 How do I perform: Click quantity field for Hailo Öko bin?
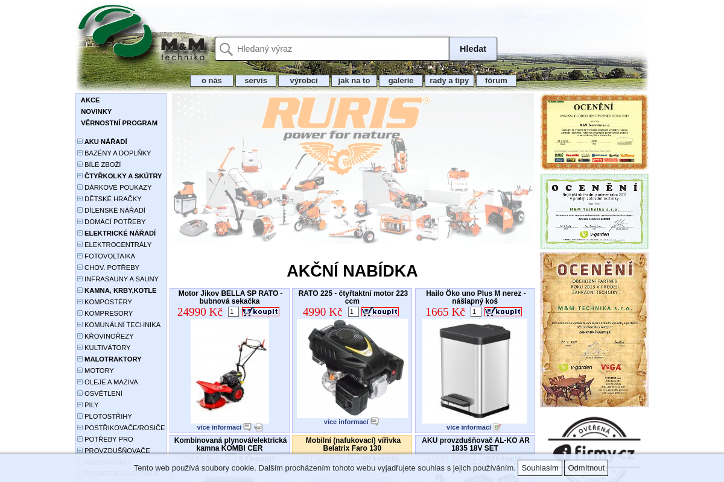coord(476,311)
